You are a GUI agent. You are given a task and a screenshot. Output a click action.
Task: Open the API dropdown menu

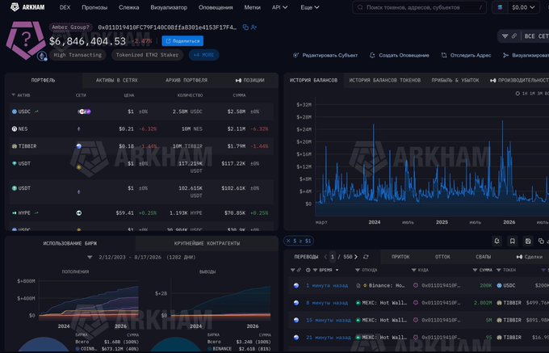pyautogui.click(x=280, y=7)
